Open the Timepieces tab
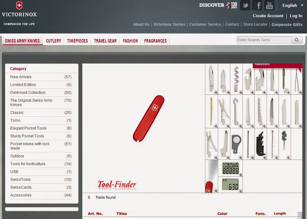 [78, 41]
